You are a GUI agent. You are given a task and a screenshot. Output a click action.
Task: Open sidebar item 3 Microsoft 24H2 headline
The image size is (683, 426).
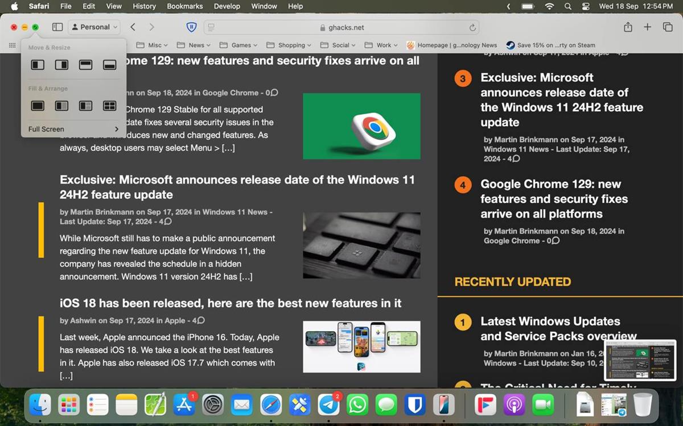(x=562, y=100)
